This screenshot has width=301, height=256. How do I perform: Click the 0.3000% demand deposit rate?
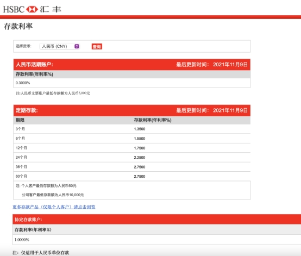pos(23,83)
